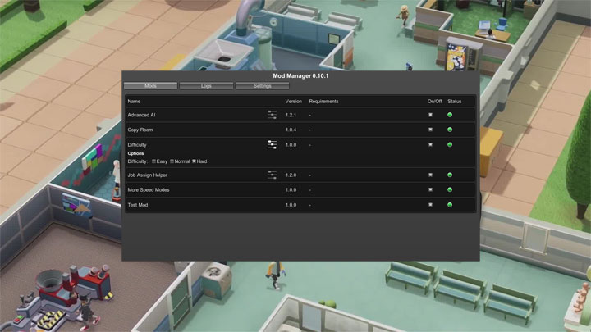Image resolution: width=591 pixels, height=332 pixels.
Task: Open options sliders icon for Advanced AI
Action: (273, 115)
